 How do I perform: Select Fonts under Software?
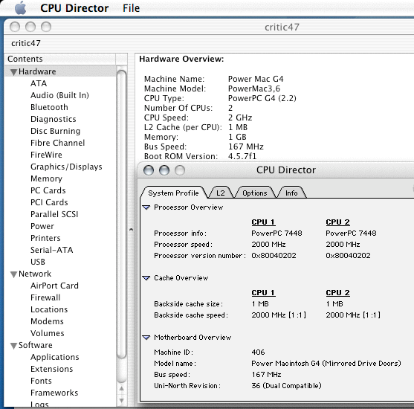[x=41, y=381]
